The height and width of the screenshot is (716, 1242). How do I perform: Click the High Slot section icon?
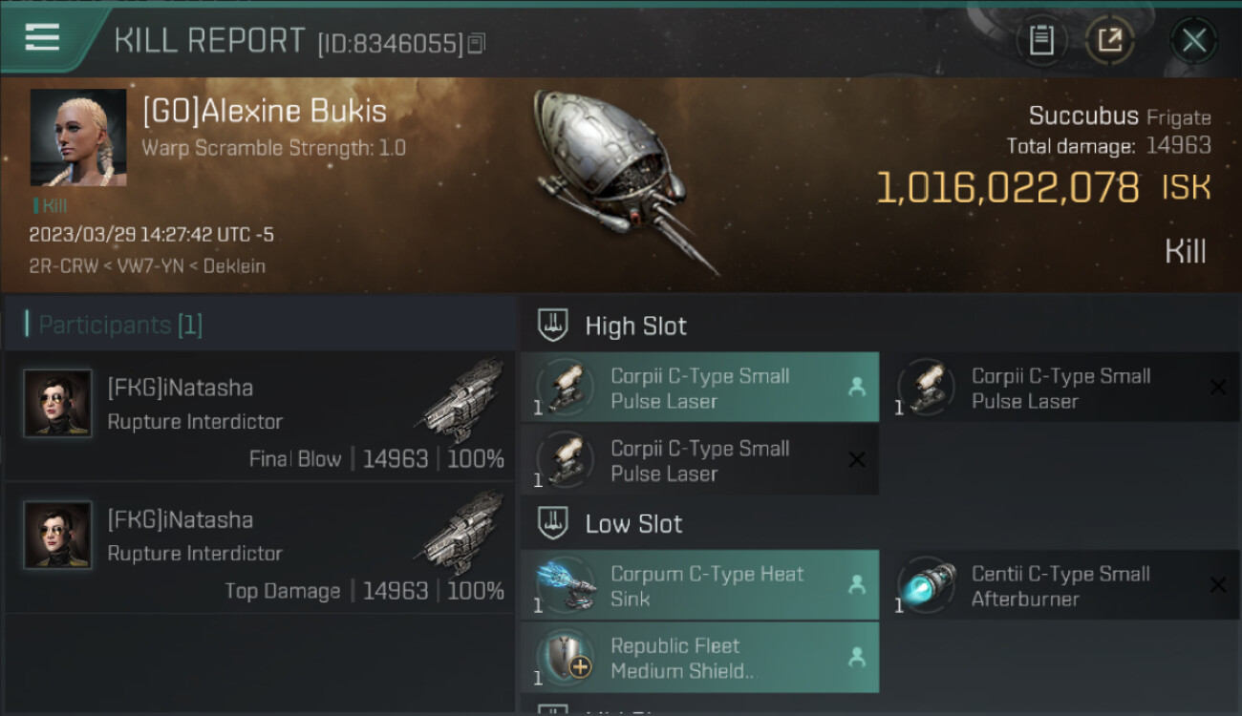pyautogui.click(x=554, y=326)
